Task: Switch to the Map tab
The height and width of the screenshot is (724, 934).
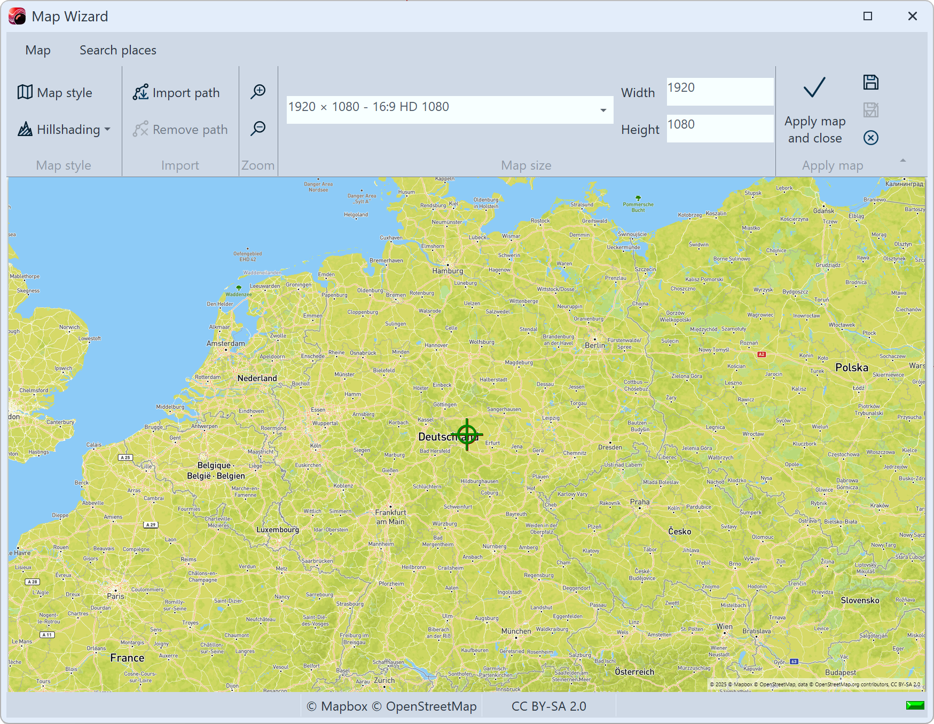Action: [38, 50]
